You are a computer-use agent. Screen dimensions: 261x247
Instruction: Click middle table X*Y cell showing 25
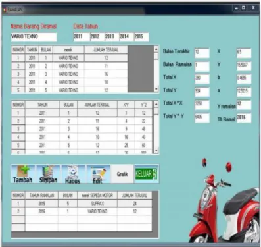[x=126, y=145]
